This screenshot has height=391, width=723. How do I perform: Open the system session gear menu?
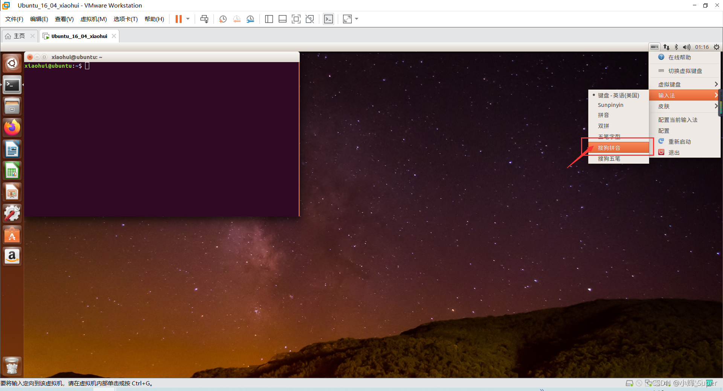click(x=717, y=47)
